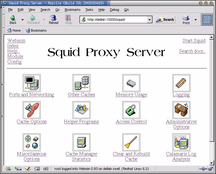
Task: Open Address Book in status bar
Action: pos(37,169)
